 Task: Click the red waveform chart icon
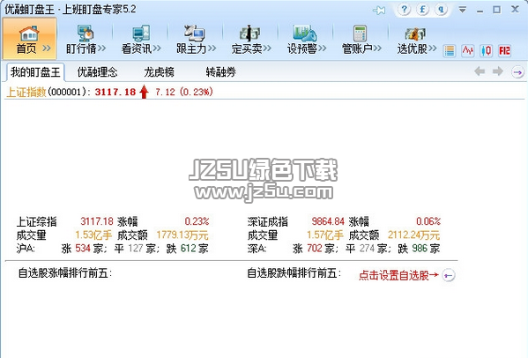click(468, 51)
